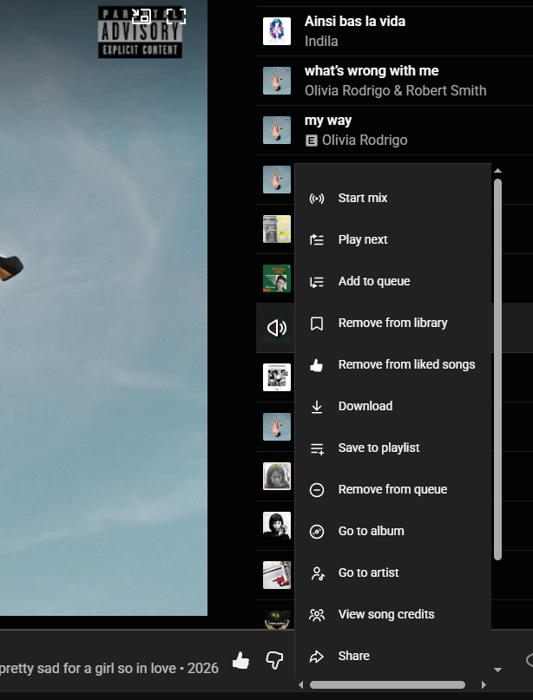Choose Go to album
This screenshot has width=533, height=700.
pyautogui.click(x=392, y=531)
